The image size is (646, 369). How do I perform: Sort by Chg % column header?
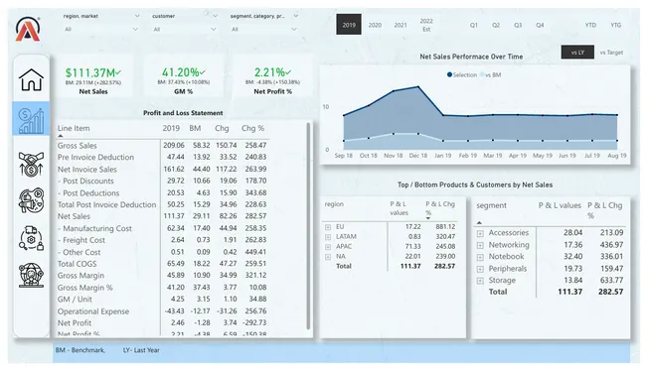252,128
